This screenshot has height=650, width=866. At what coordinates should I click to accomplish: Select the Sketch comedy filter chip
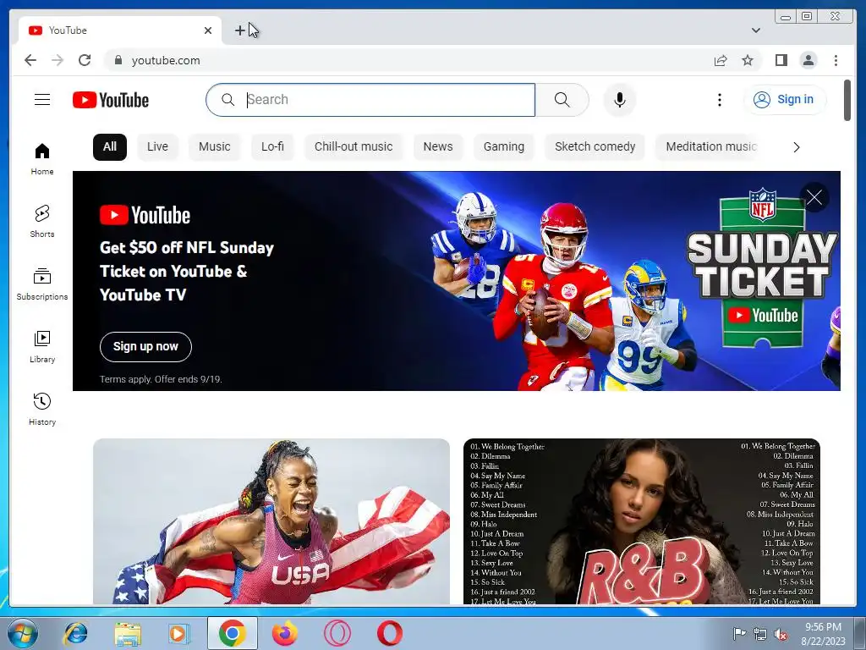coord(595,147)
